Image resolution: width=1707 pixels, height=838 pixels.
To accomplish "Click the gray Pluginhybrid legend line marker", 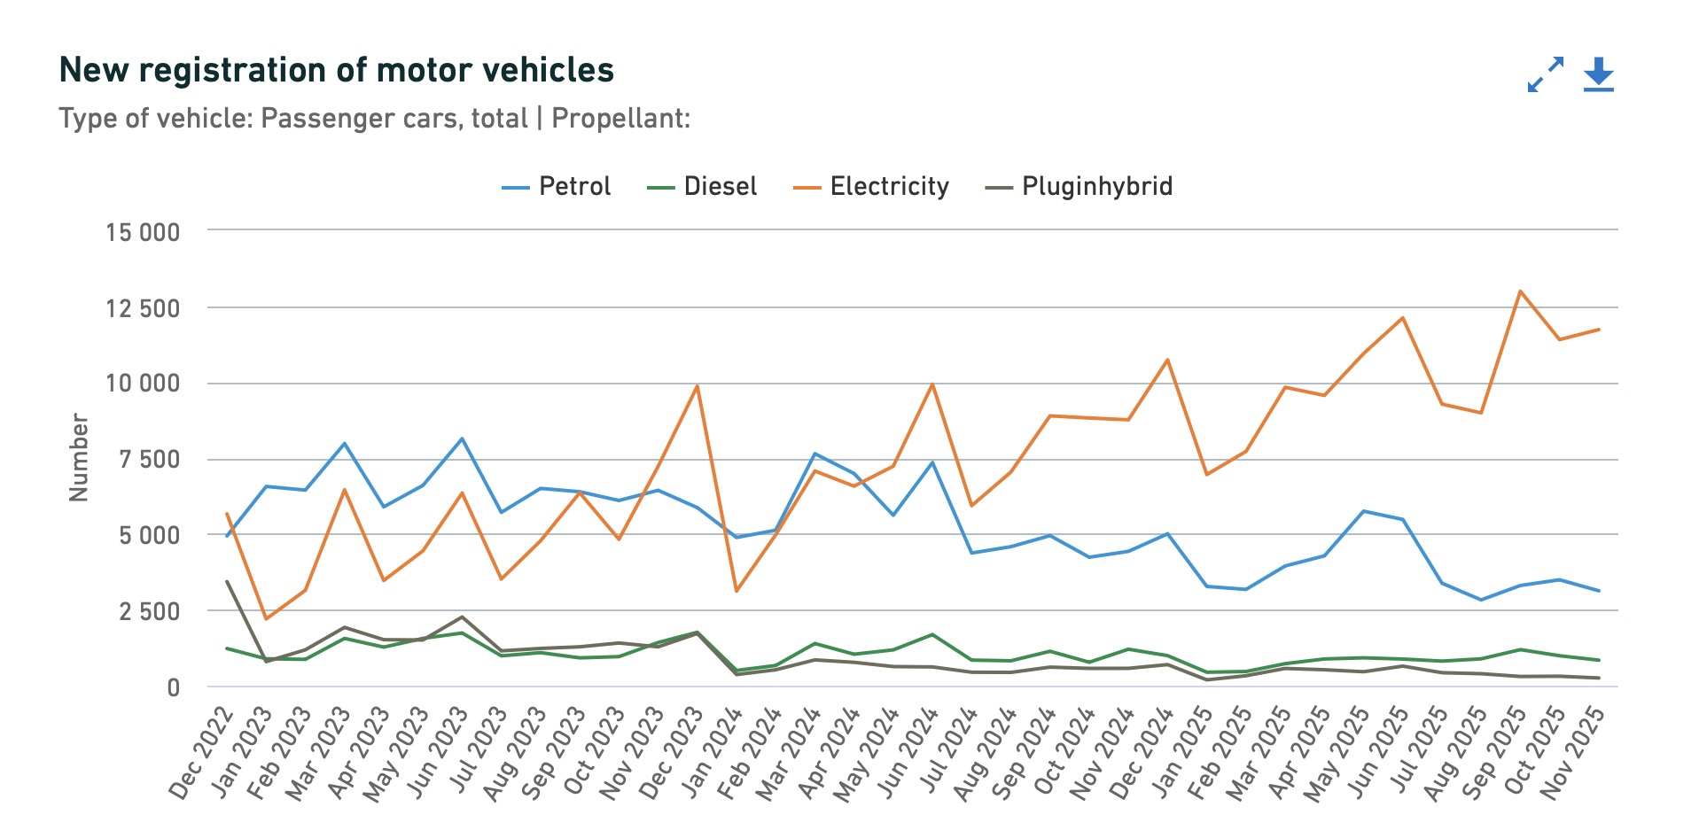I will (x=999, y=188).
